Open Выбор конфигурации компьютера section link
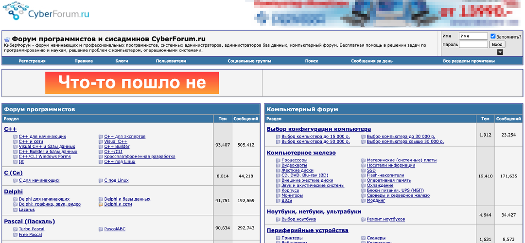Screen dimensions: 525x243 [319, 129]
